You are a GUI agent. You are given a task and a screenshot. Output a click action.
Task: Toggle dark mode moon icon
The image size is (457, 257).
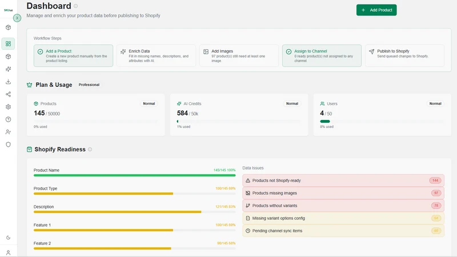8,238
